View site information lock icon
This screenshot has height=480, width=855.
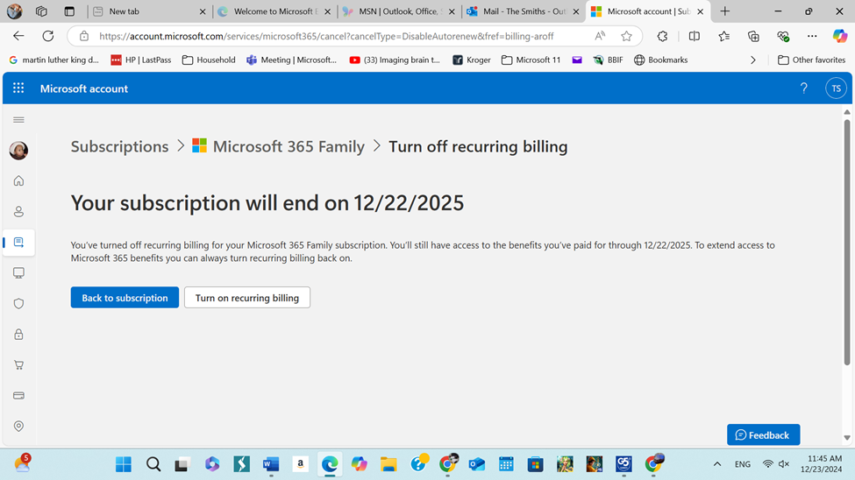pos(84,36)
